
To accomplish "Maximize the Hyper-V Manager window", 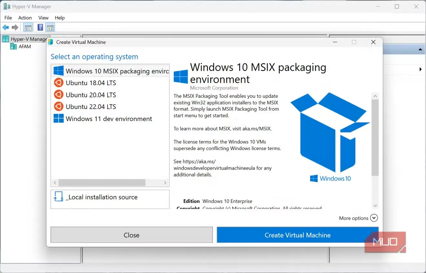I will 397,6.
